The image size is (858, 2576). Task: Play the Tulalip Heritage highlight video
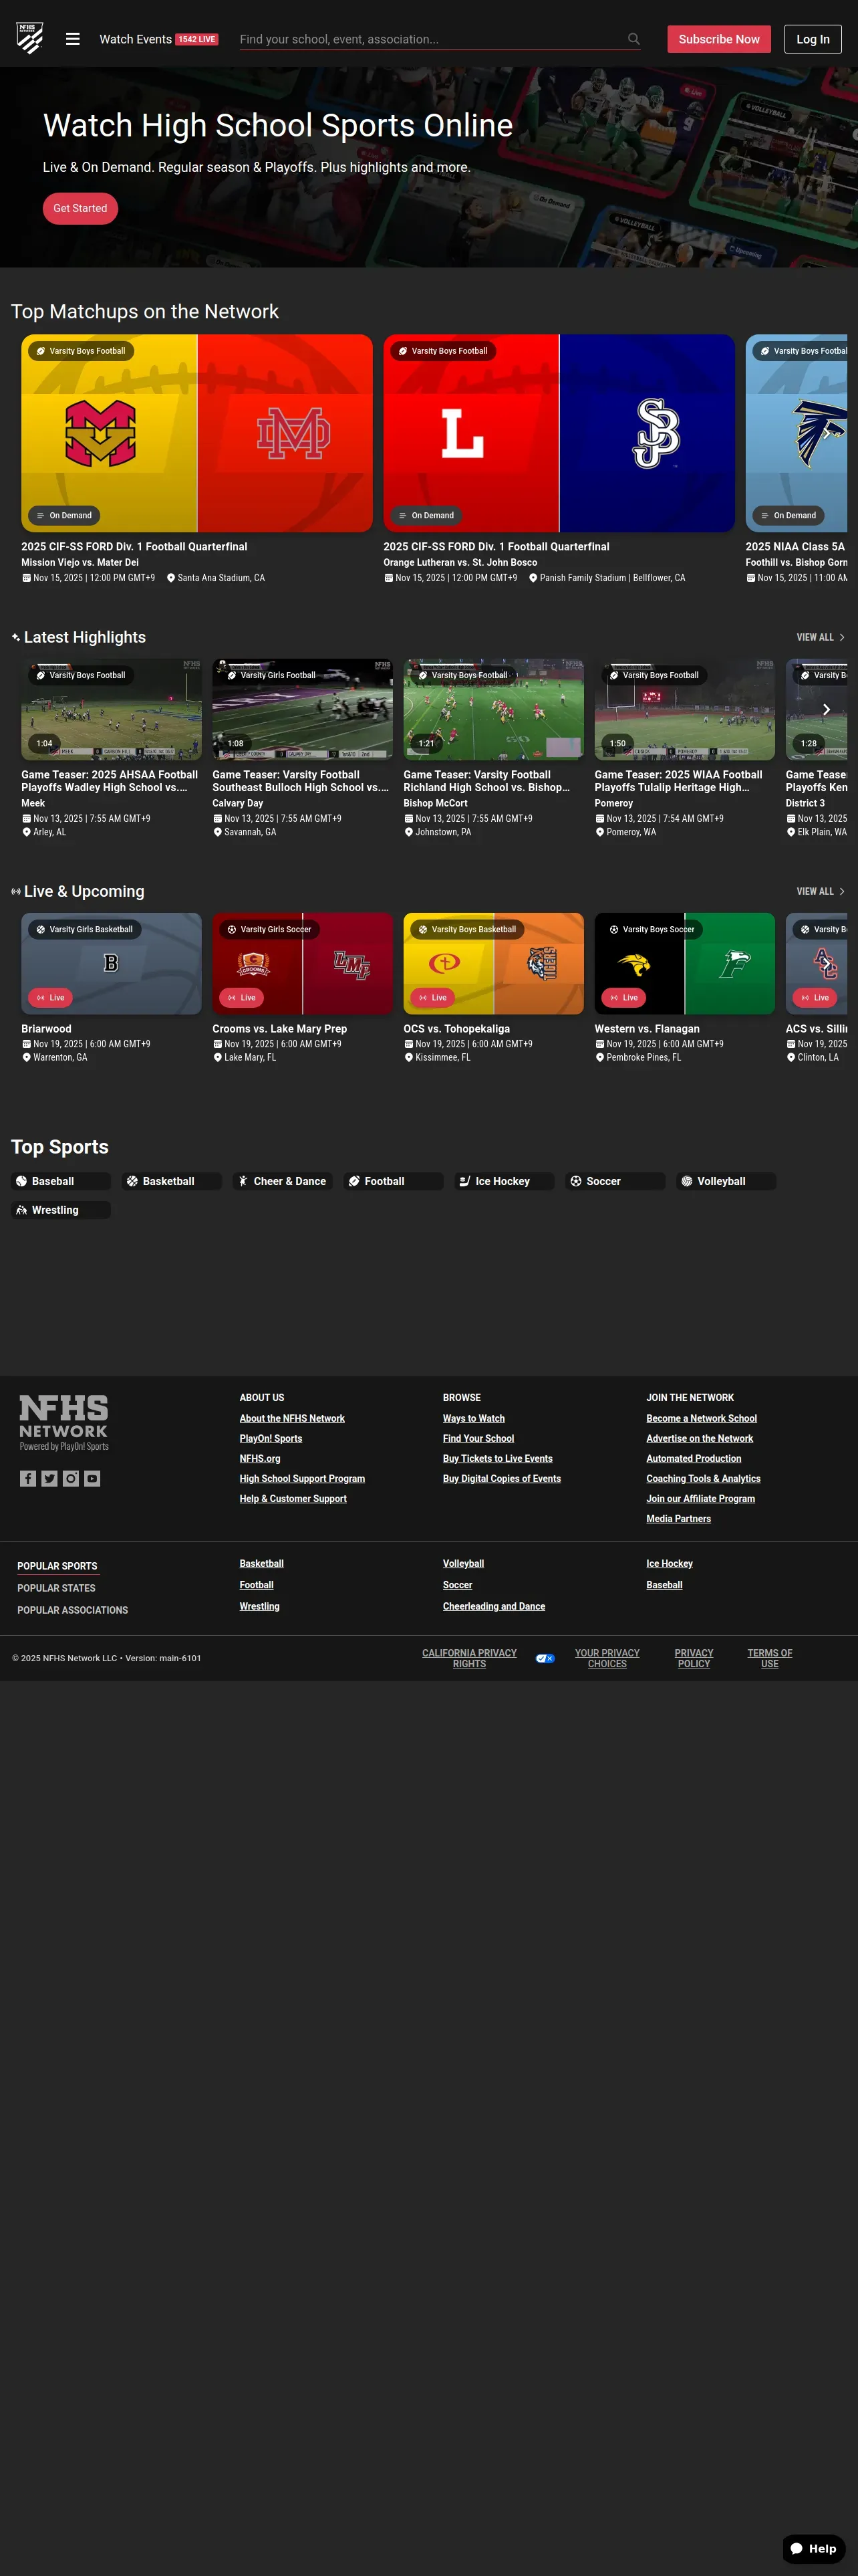click(x=684, y=709)
